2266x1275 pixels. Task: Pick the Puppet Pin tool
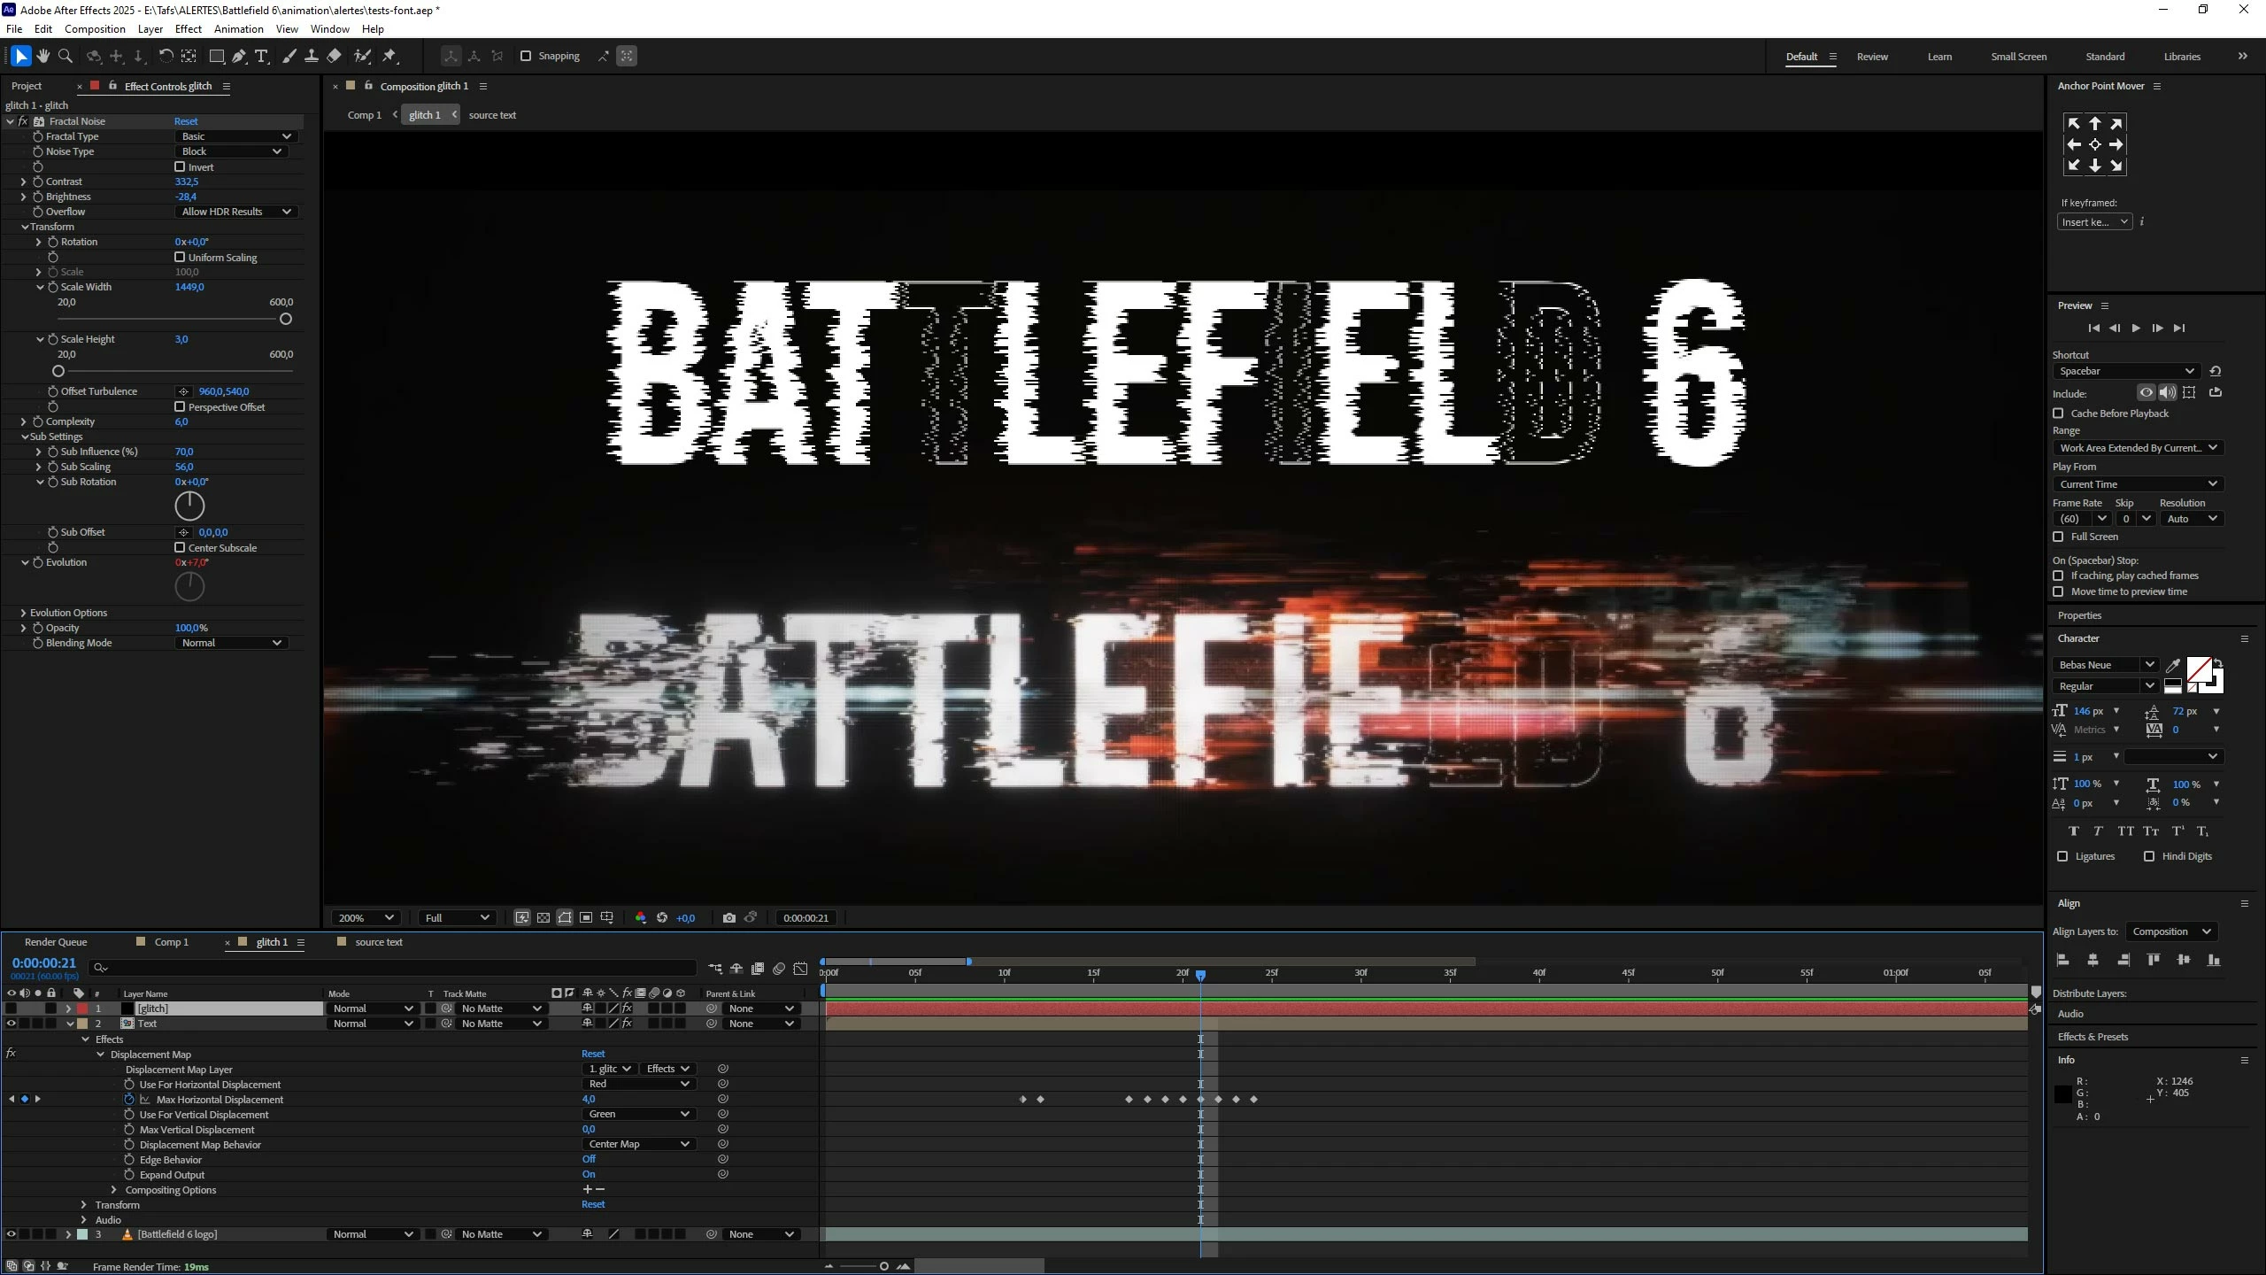(389, 56)
